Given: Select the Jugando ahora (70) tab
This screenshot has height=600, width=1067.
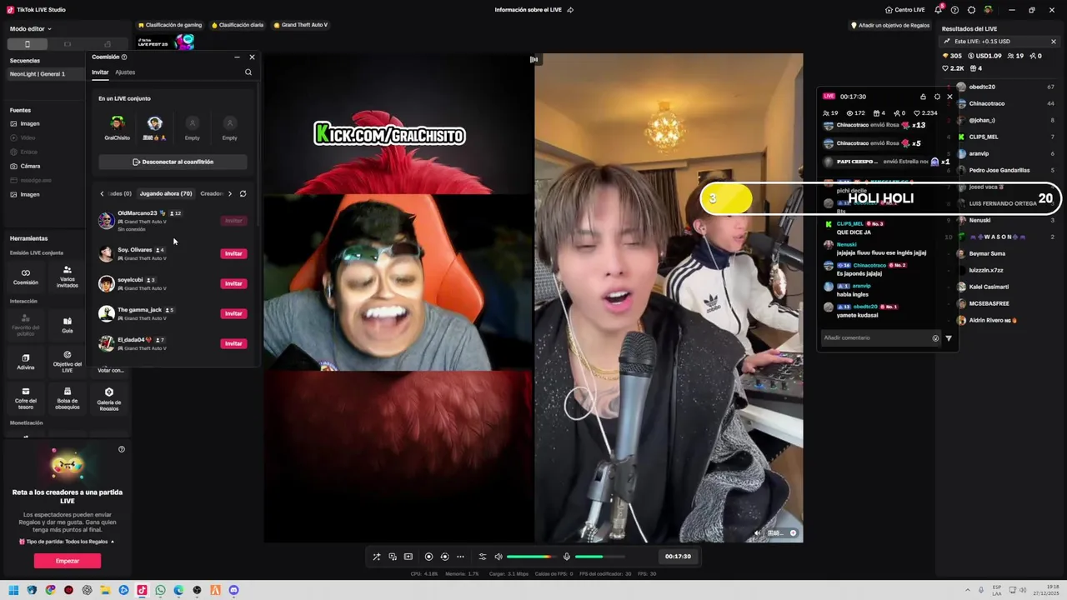Looking at the screenshot, I should point(165,193).
